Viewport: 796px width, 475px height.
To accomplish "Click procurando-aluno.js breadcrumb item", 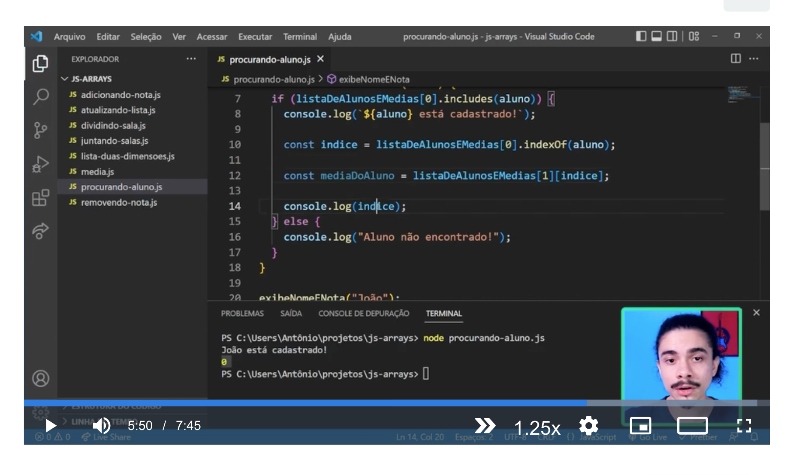I will [268, 79].
